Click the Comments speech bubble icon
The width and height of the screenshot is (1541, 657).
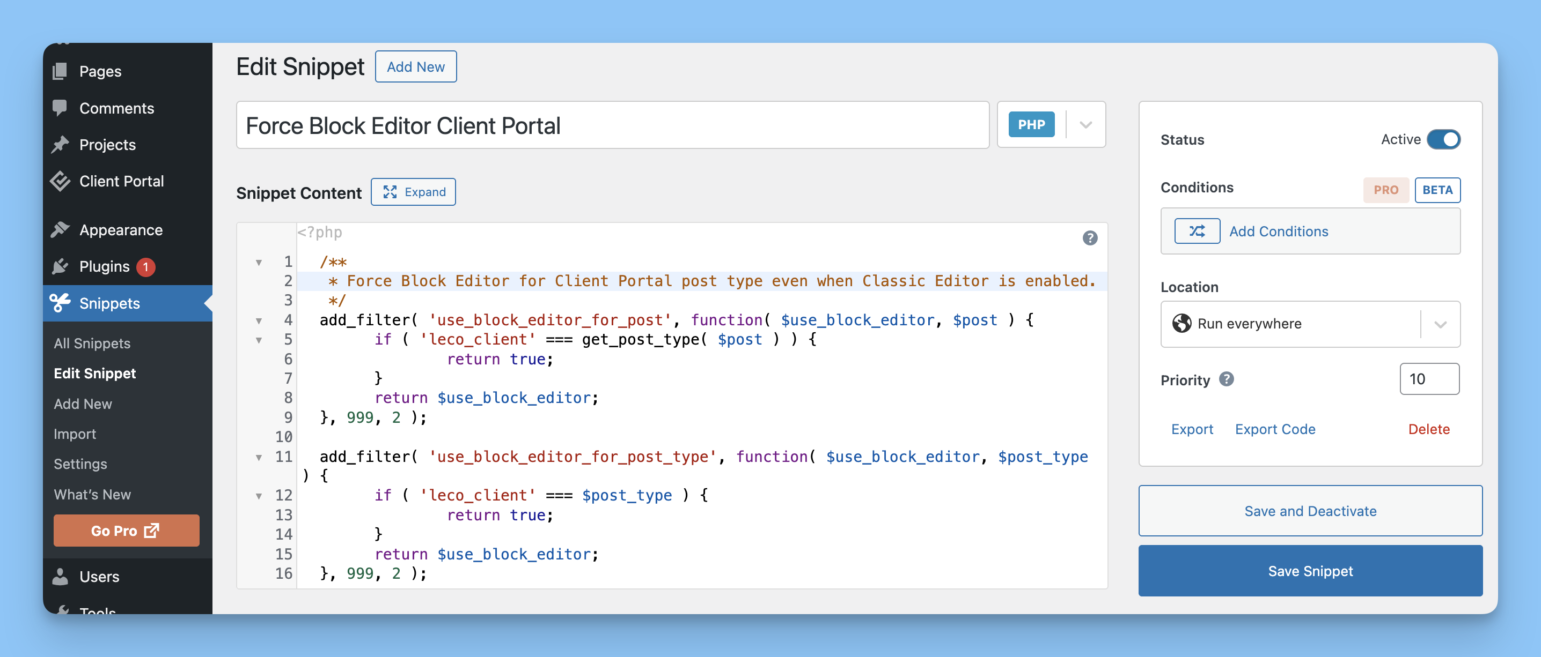click(60, 108)
